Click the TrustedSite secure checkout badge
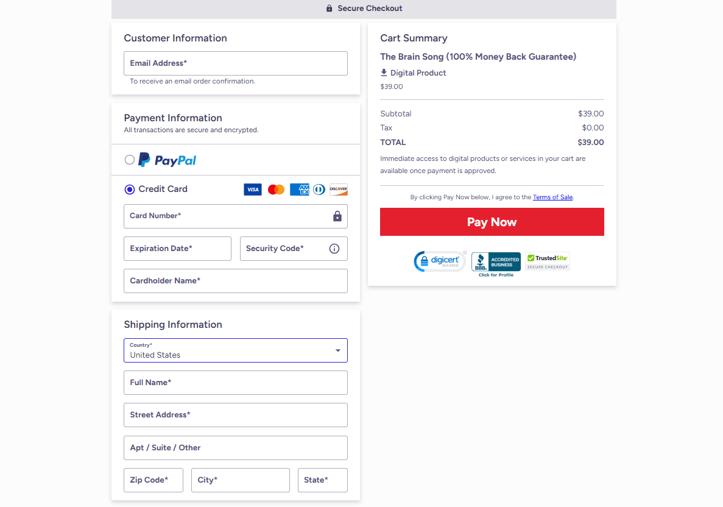 point(546,261)
